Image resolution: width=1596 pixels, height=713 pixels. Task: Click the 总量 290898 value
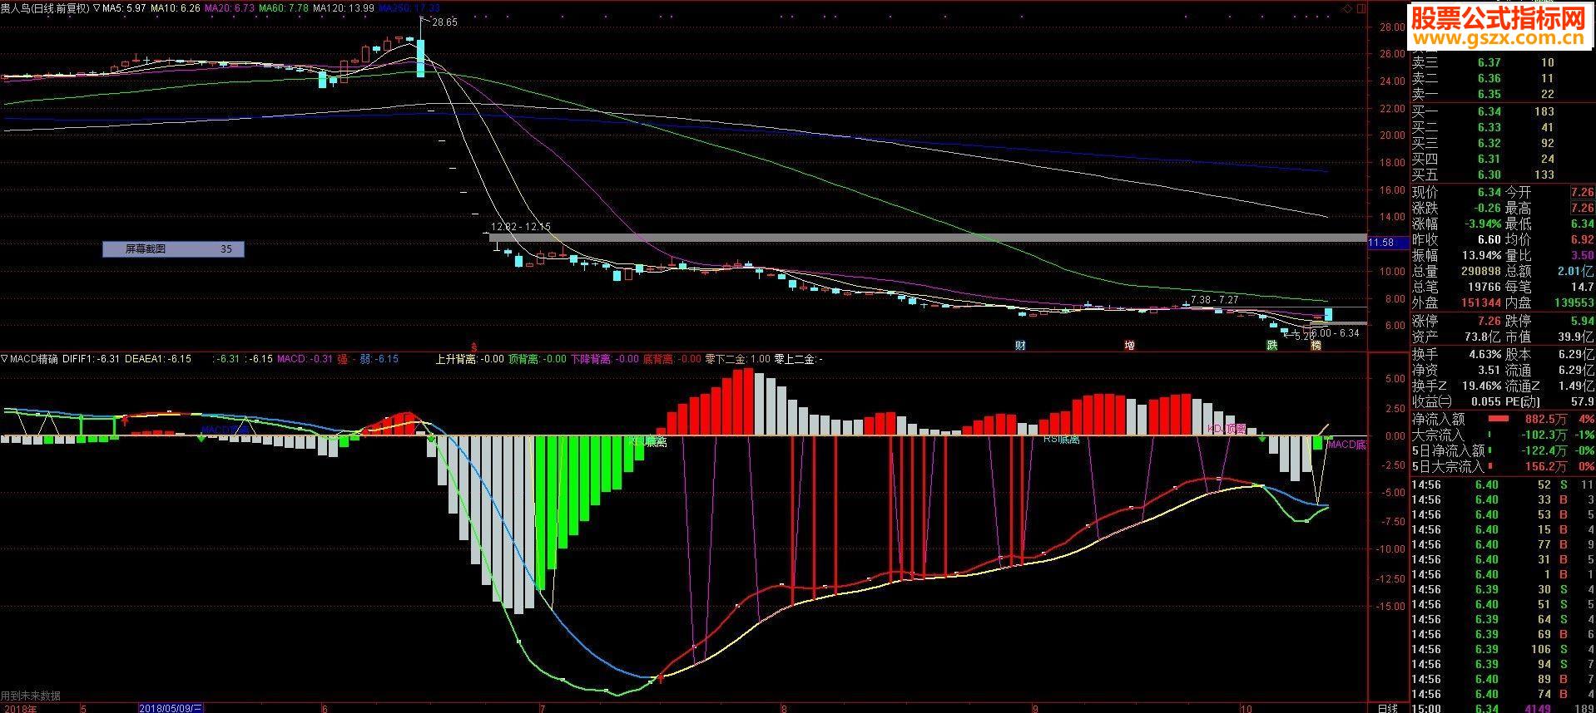1480,271
